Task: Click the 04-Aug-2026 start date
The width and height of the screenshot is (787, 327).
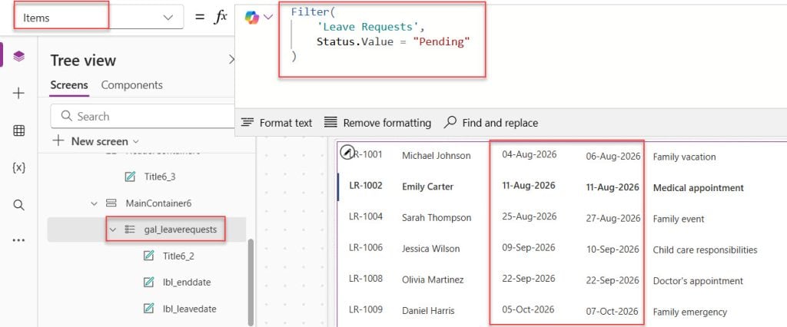Action: pos(529,154)
